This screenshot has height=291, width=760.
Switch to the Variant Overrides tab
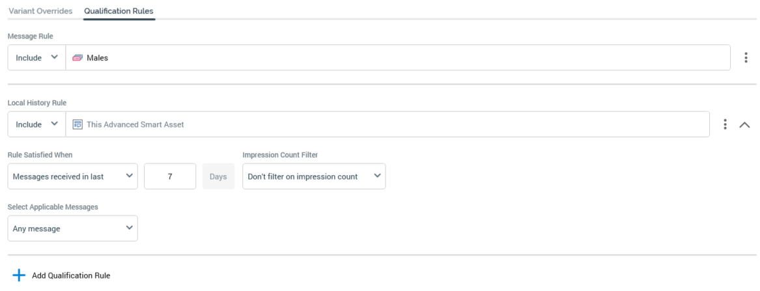(x=40, y=11)
